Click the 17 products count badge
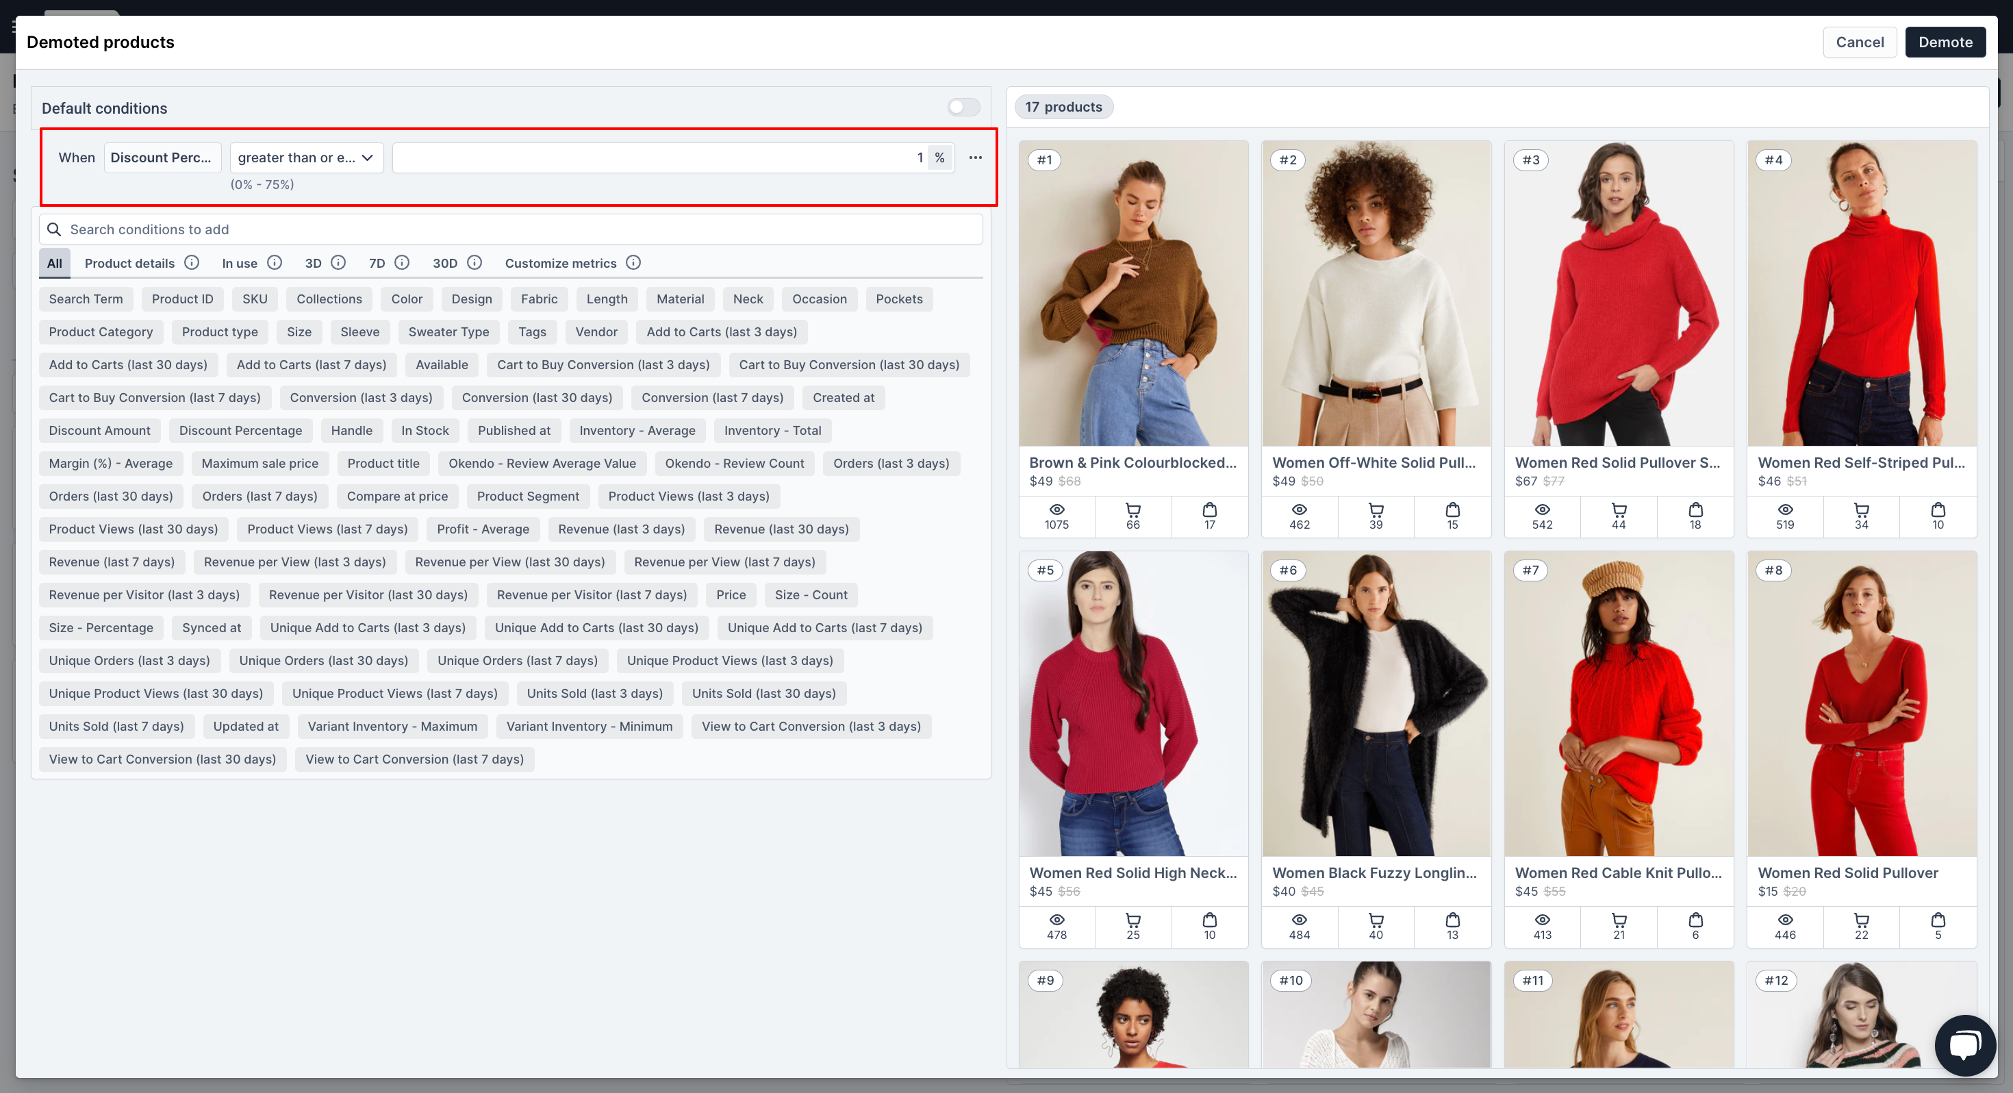This screenshot has height=1093, width=2013. click(1063, 106)
